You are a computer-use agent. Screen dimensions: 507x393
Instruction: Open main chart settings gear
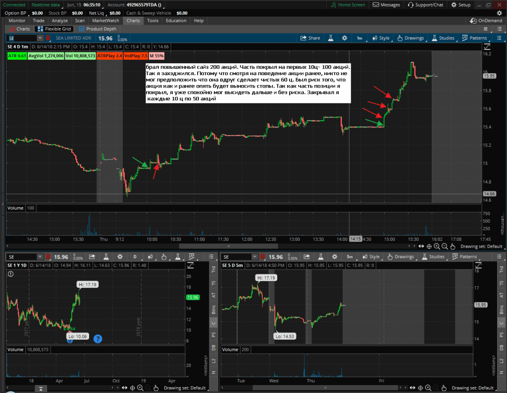coord(345,38)
